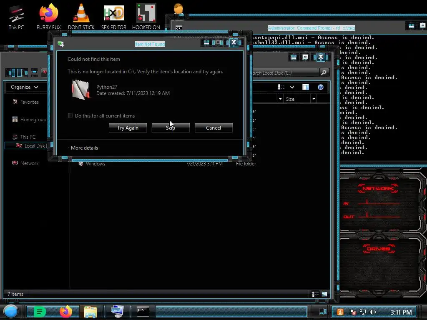Click the NETWORK gadget label
The width and height of the screenshot is (427, 320).
pyautogui.click(x=378, y=188)
